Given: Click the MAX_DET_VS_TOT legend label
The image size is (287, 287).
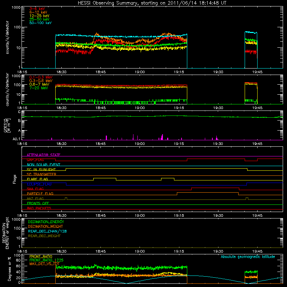Looking at the screenshot, I should point(44,264).
